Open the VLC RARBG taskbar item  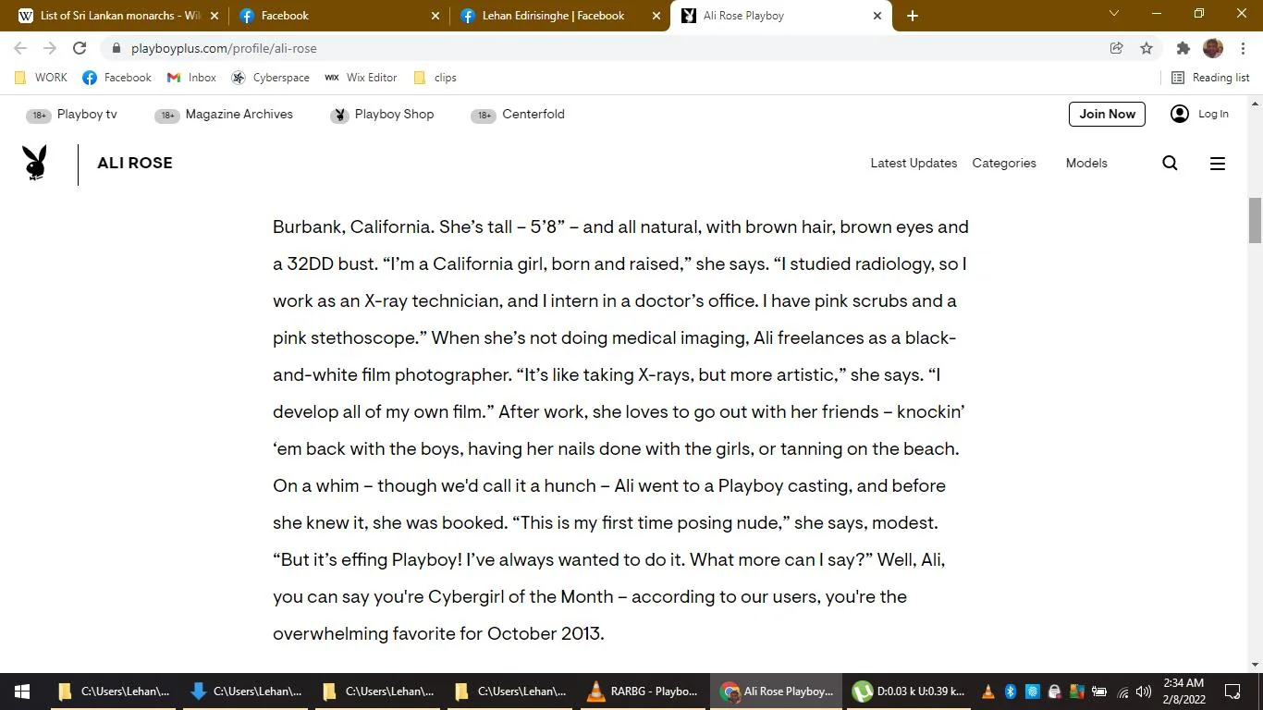tap(643, 692)
